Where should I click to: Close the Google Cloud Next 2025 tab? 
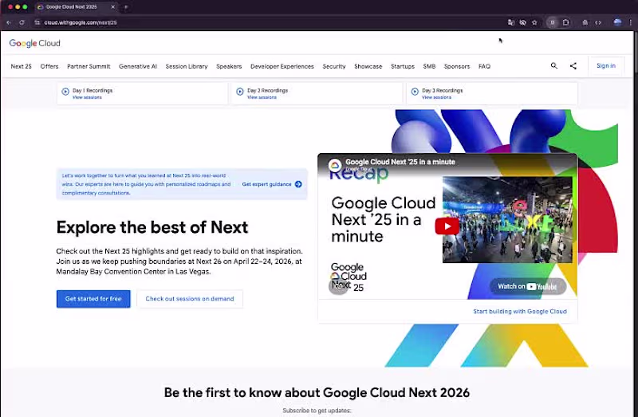tap(112, 7)
